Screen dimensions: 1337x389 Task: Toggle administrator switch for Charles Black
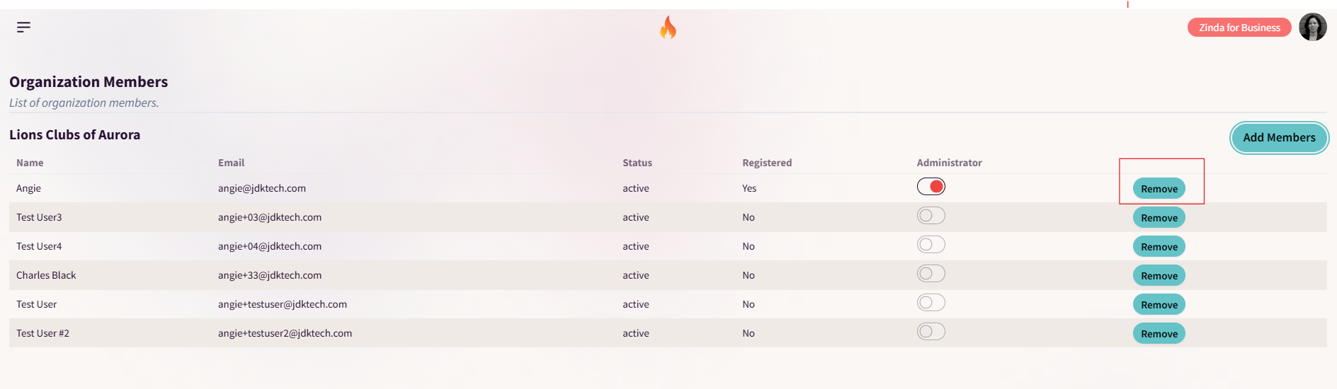point(931,274)
